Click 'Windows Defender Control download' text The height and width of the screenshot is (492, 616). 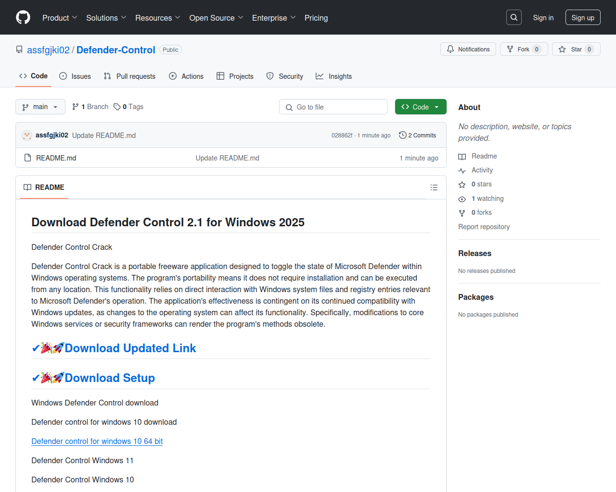tap(95, 403)
